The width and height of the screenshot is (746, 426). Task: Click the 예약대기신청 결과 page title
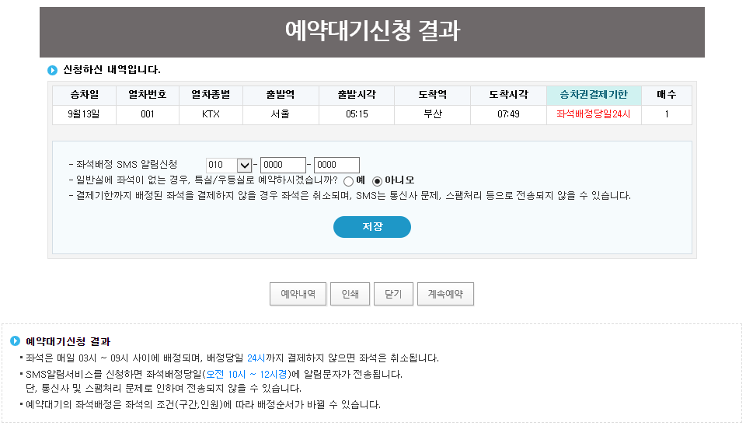[x=372, y=31]
